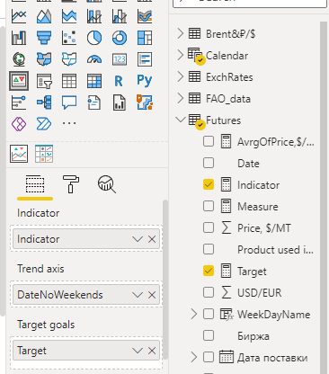Select the Power Apps visual
The width and height of the screenshot is (329, 374).
point(19,124)
